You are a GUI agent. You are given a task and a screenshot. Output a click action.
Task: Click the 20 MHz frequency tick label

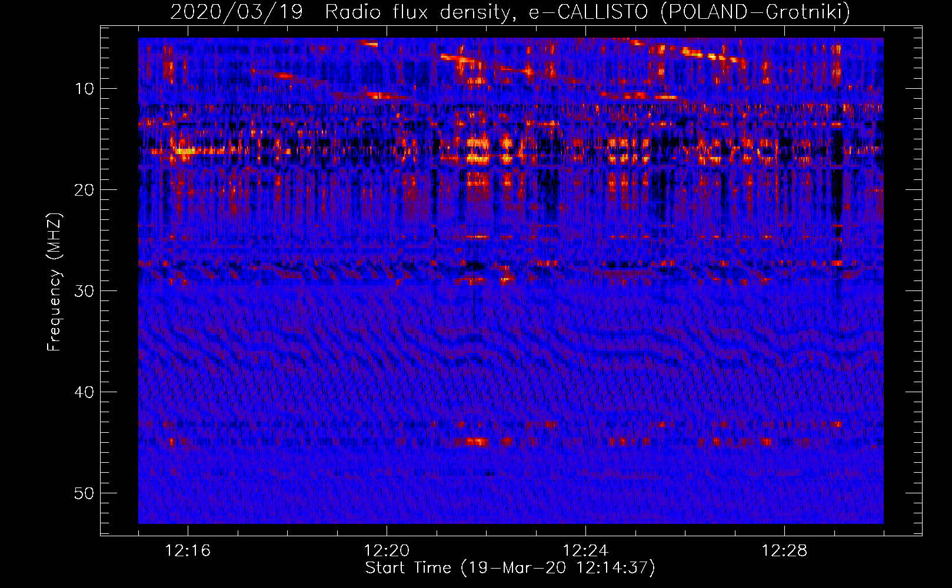[84, 190]
